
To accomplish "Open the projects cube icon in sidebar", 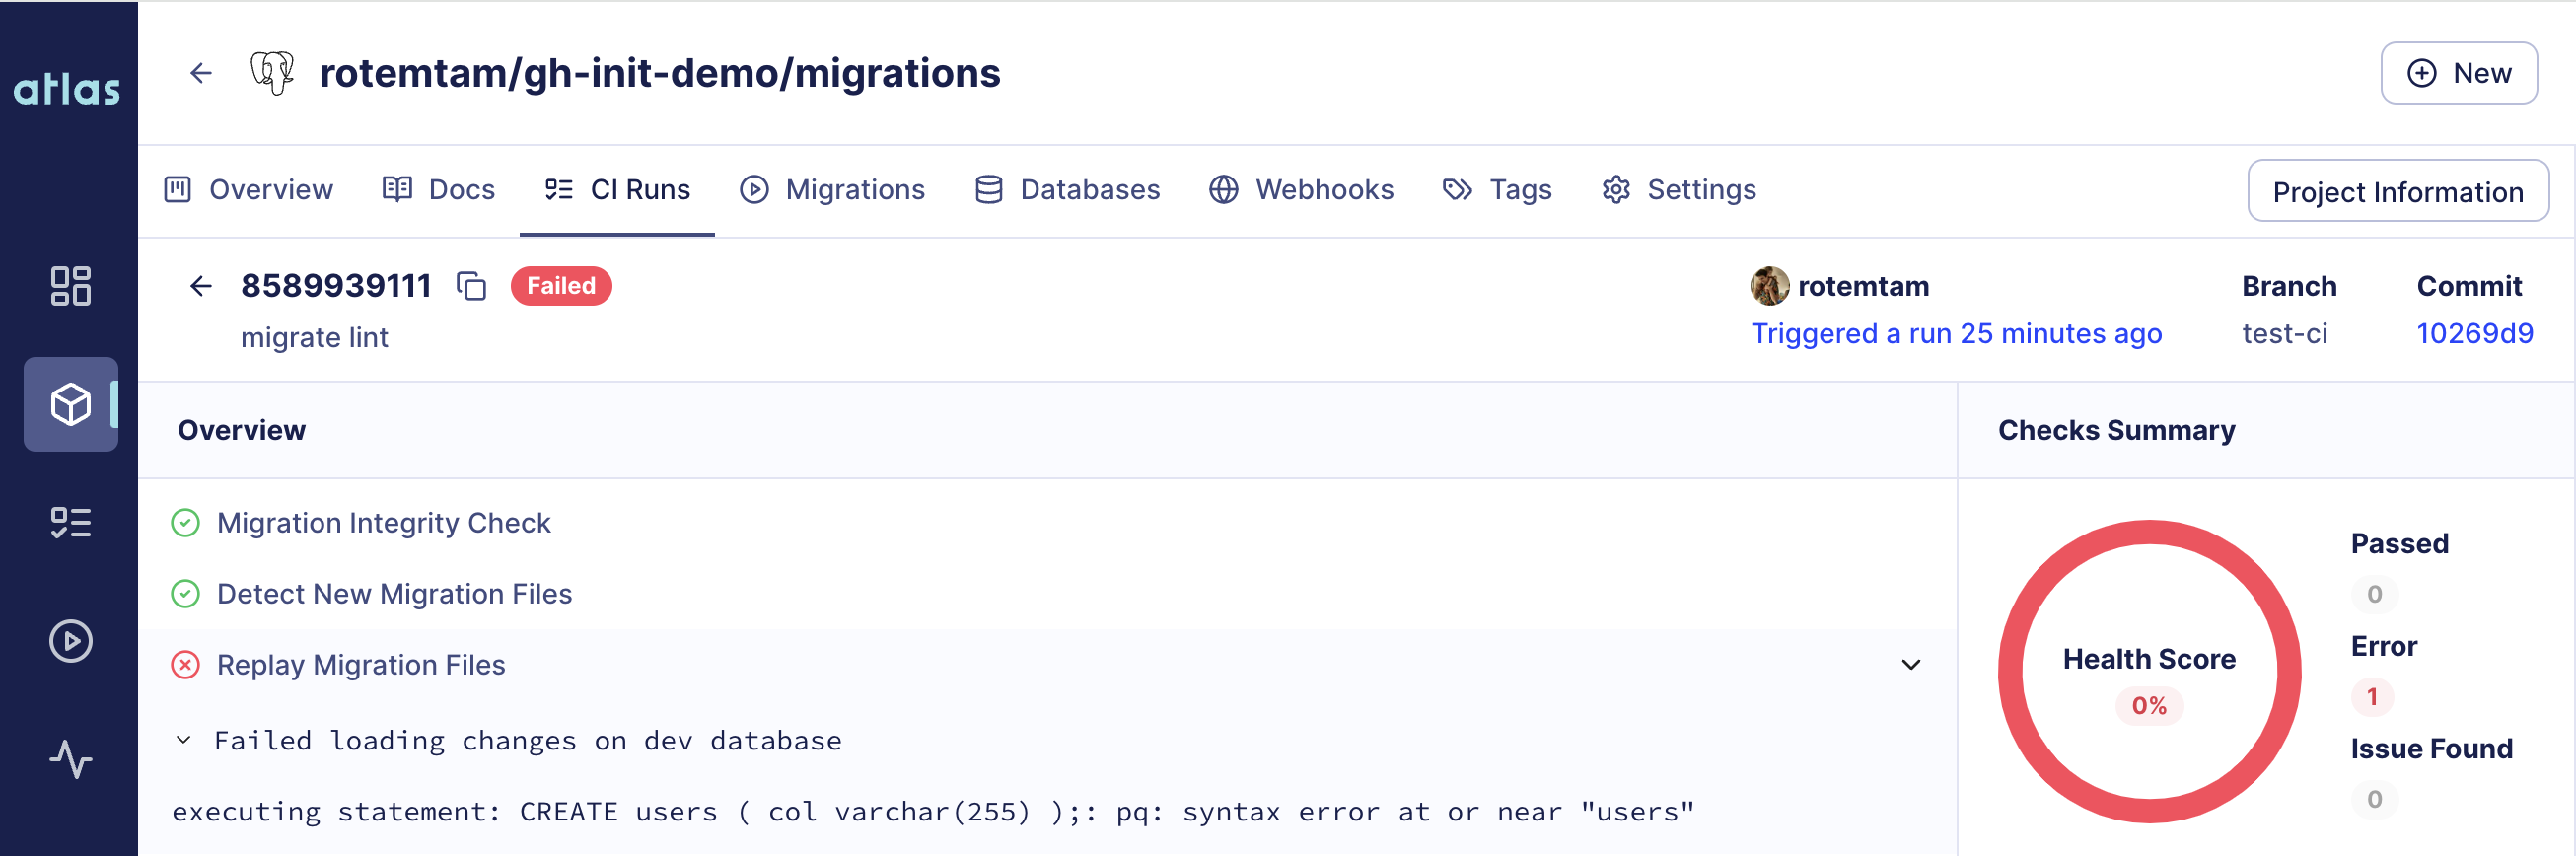I will coord(70,404).
